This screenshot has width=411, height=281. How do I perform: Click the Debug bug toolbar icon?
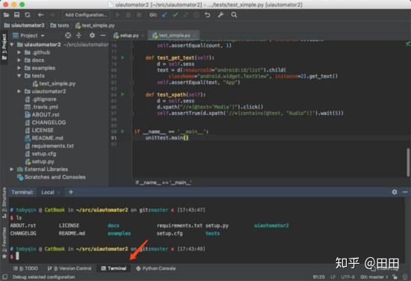[129, 15]
